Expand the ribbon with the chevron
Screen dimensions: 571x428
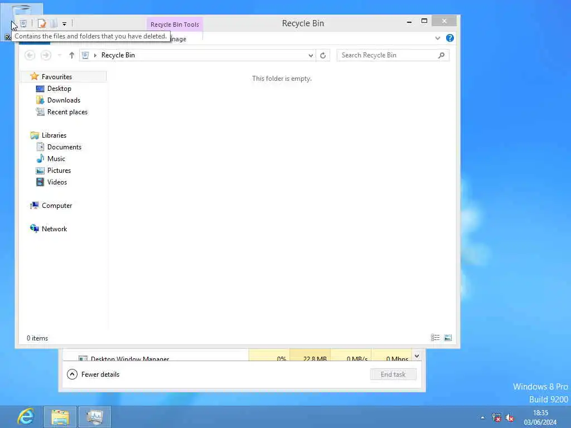pos(437,38)
